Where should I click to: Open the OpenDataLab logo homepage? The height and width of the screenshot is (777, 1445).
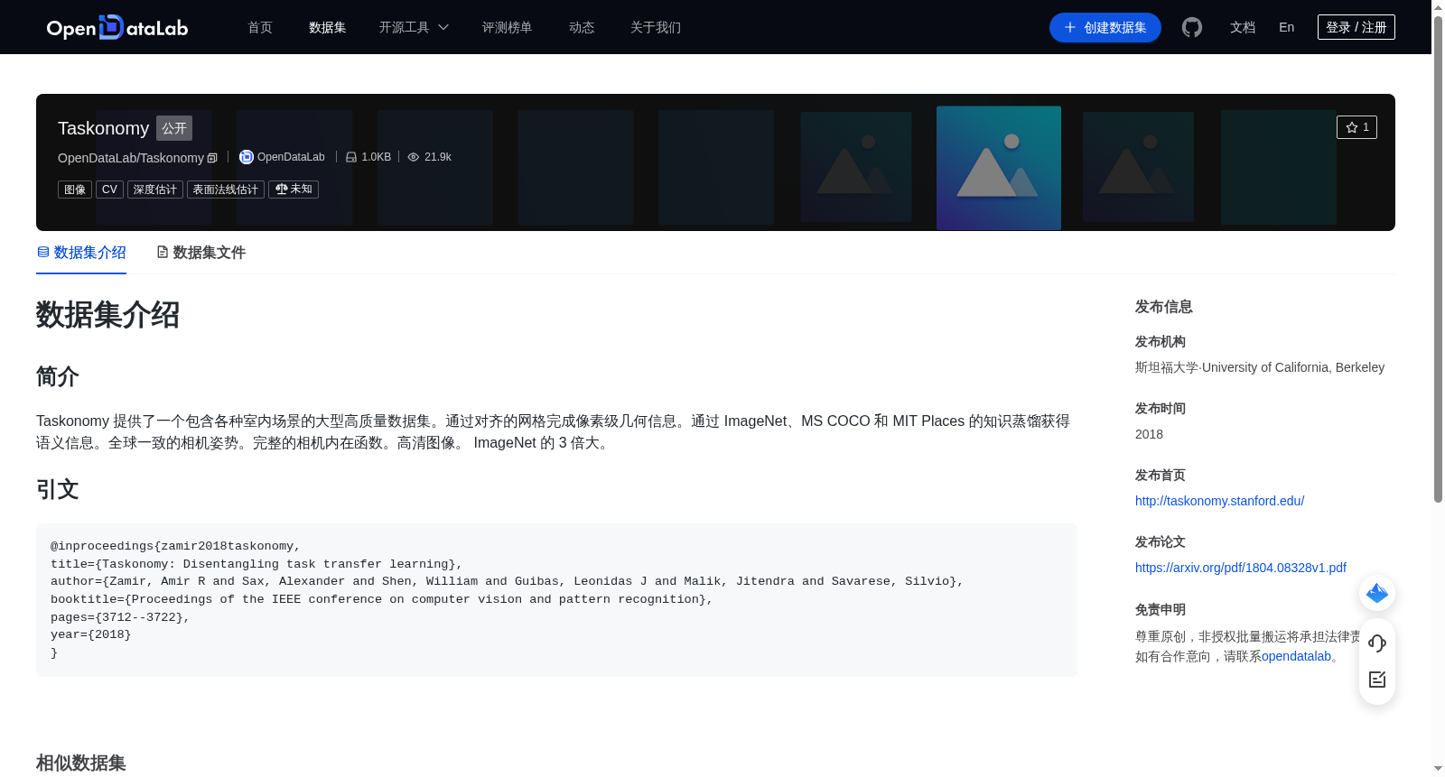coord(117,27)
